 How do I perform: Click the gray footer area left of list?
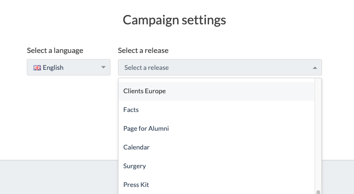tap(59, 177)
